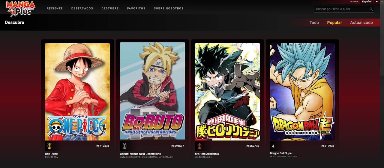This screenshot has height=168, width=384.
Task: Click the rank 4 badge under Dragon Ball
Action: [273, 146]
